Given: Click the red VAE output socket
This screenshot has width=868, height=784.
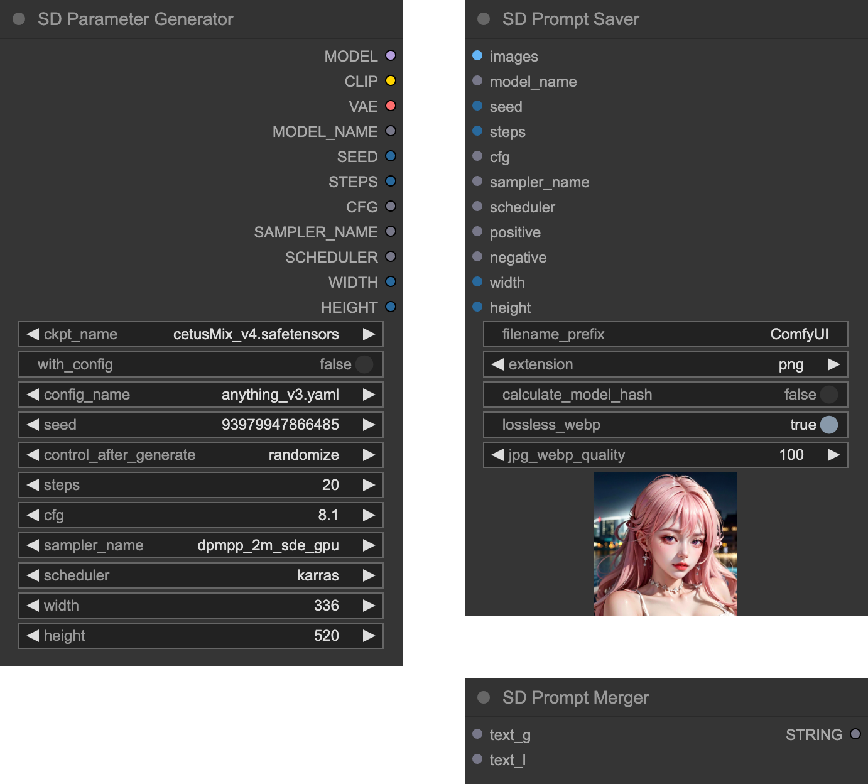Looking at the screenshot, I should pyautogui.click(x=391, y=106).
